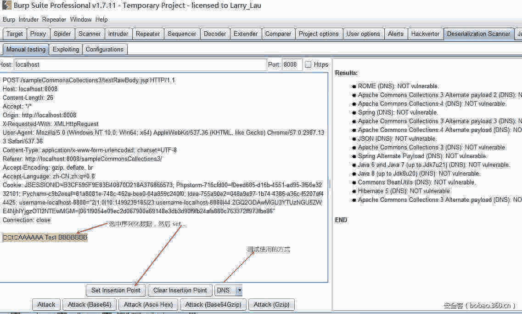Viewport: 522px width, 314px height.
Task: Open the Alerts tab
Action: click(396, 34)
